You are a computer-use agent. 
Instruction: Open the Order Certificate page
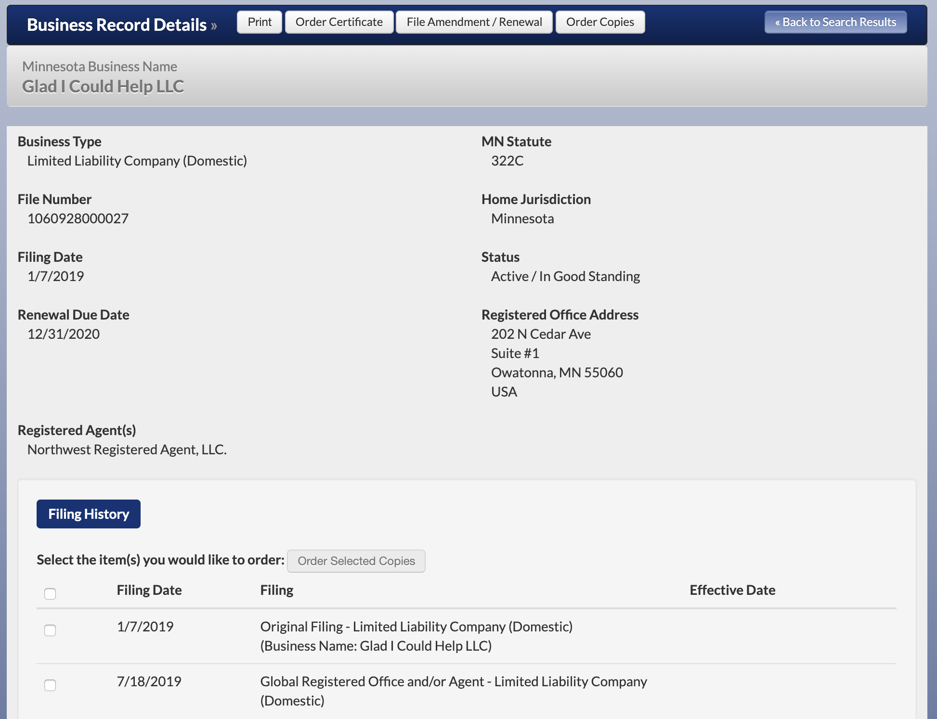(339, 22)
